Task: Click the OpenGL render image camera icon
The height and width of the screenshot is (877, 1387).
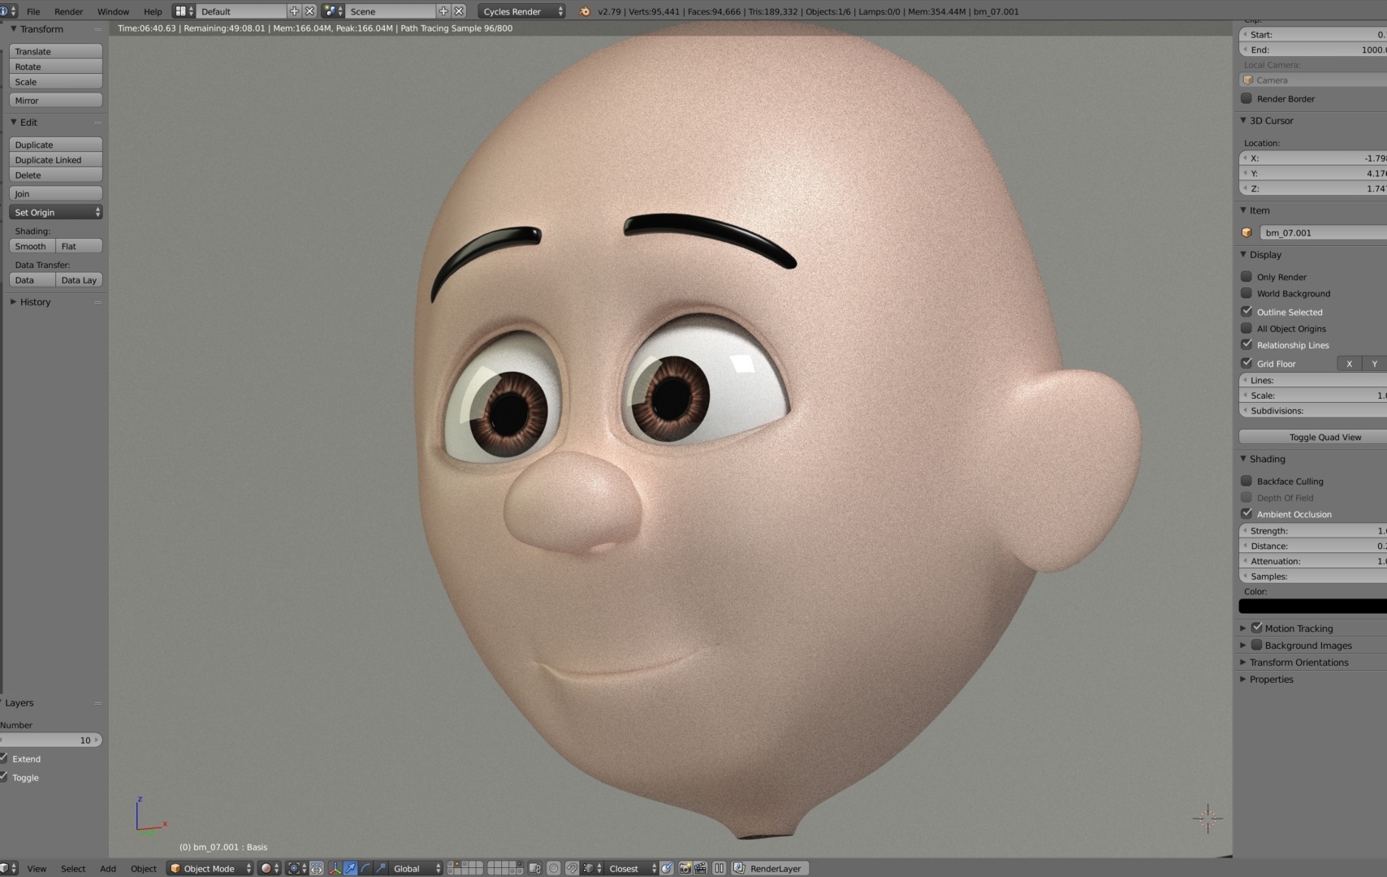Action: (685, 868)
